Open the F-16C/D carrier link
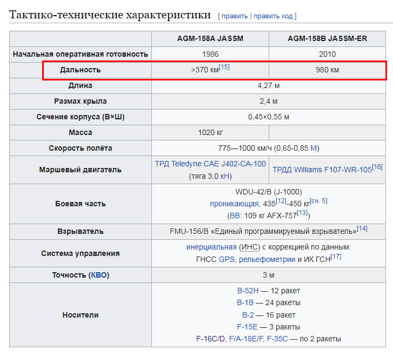Viewport: 393px width, 357px height. tap(210, 339)
